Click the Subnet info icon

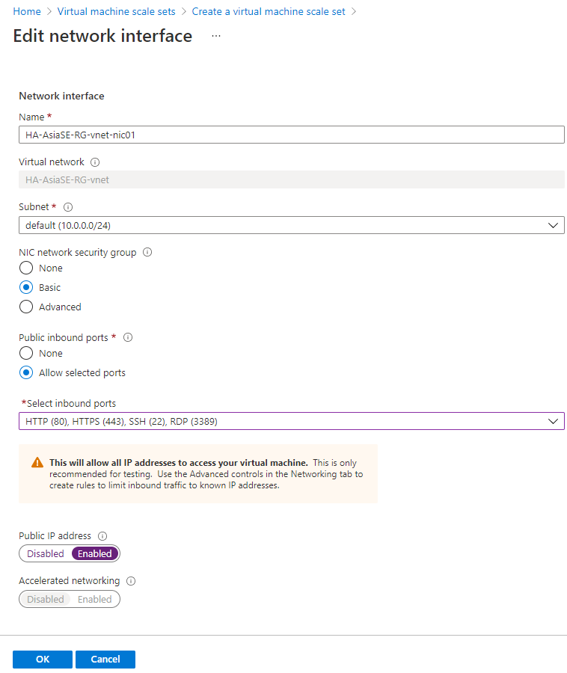click(x=68, y=207)
